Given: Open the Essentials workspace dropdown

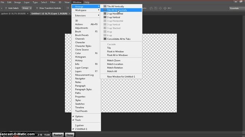Looking at the screenshot, I should (x=237, y=8).
